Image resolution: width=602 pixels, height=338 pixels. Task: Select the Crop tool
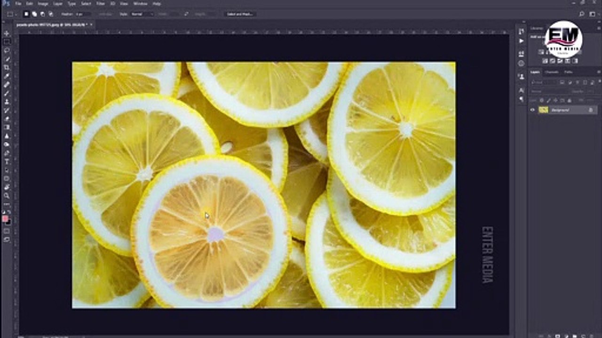tap(7, 67)
